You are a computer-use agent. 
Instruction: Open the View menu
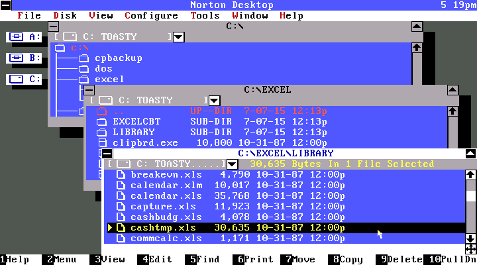click(101, 15)
